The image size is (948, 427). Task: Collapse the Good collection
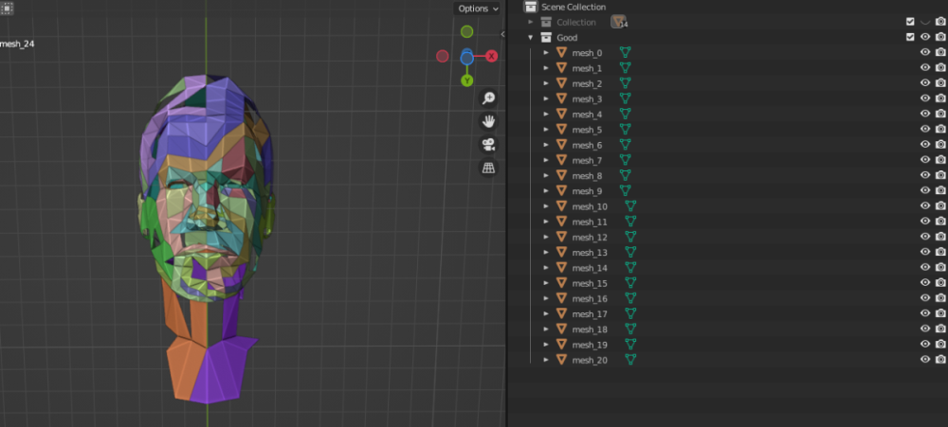click(530, 38)
